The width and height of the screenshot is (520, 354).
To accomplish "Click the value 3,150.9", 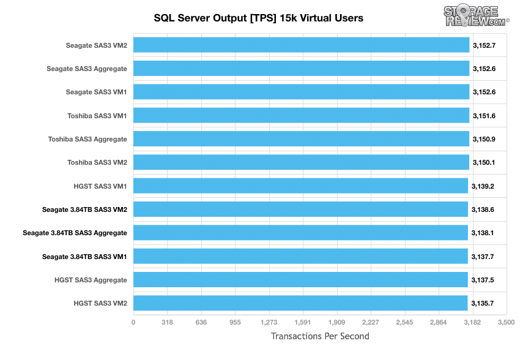I will pos(484,139).
